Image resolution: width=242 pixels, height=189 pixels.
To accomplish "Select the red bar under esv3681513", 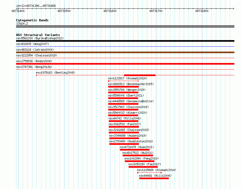I will click(x=123, y=87).
